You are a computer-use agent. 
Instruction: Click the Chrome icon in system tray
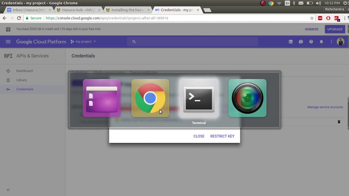coord(271,3)
